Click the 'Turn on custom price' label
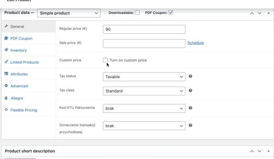274x159 pixels. [x=128, y=60]
